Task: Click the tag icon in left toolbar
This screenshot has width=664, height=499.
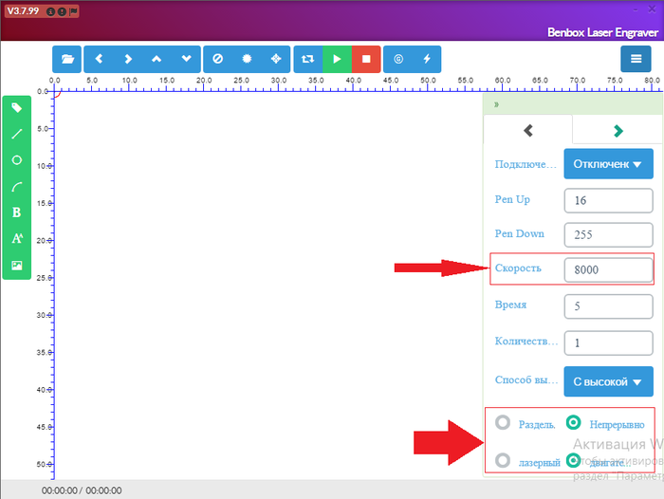Action: coord(17,108)
